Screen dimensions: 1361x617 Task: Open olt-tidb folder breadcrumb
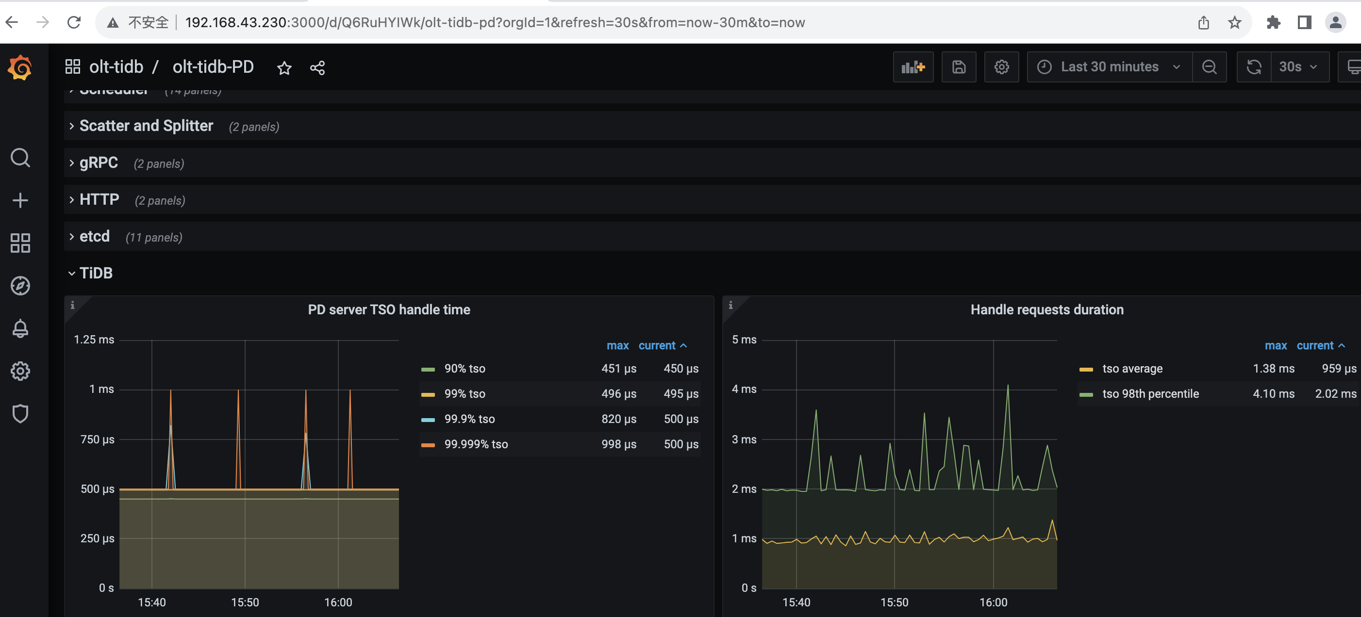click(116, 67)
